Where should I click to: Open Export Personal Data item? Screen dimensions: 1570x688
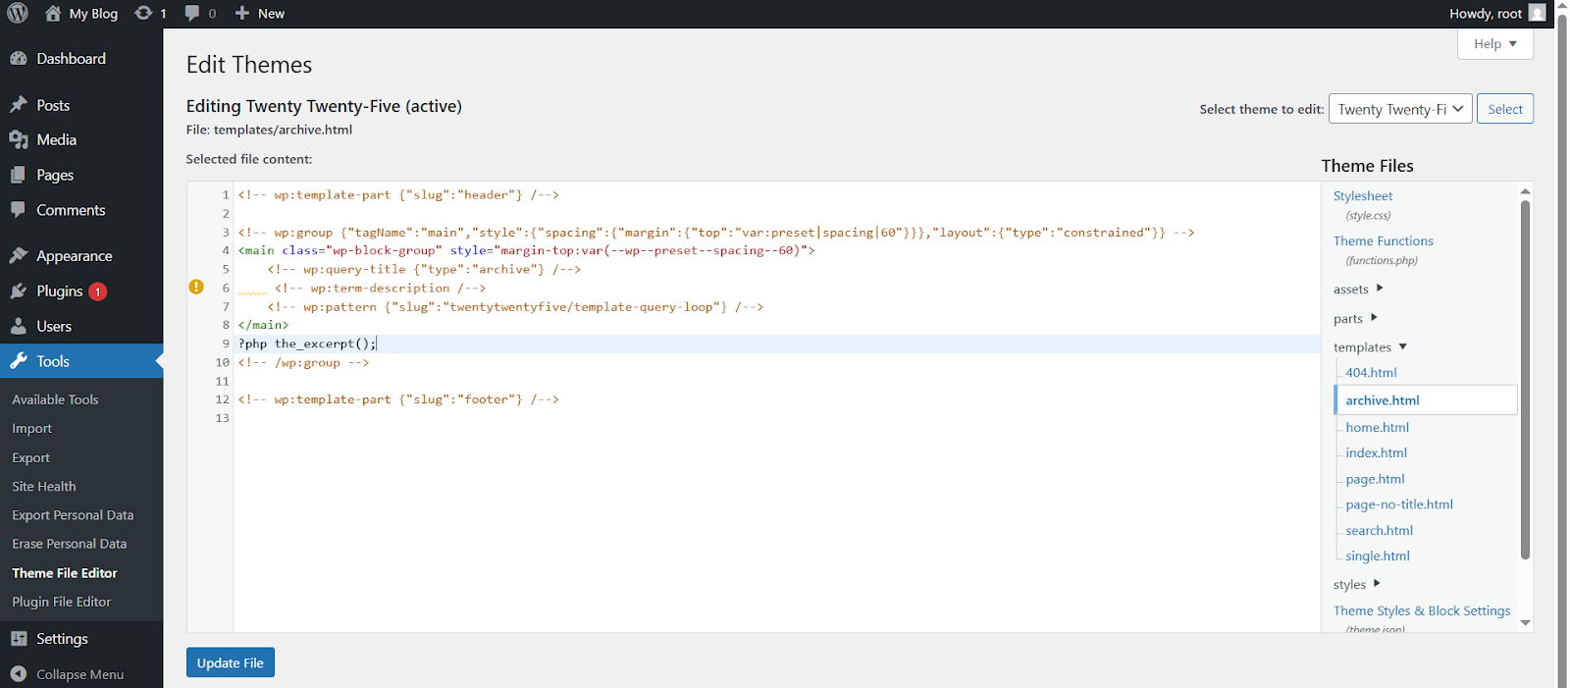pos(73,515)
